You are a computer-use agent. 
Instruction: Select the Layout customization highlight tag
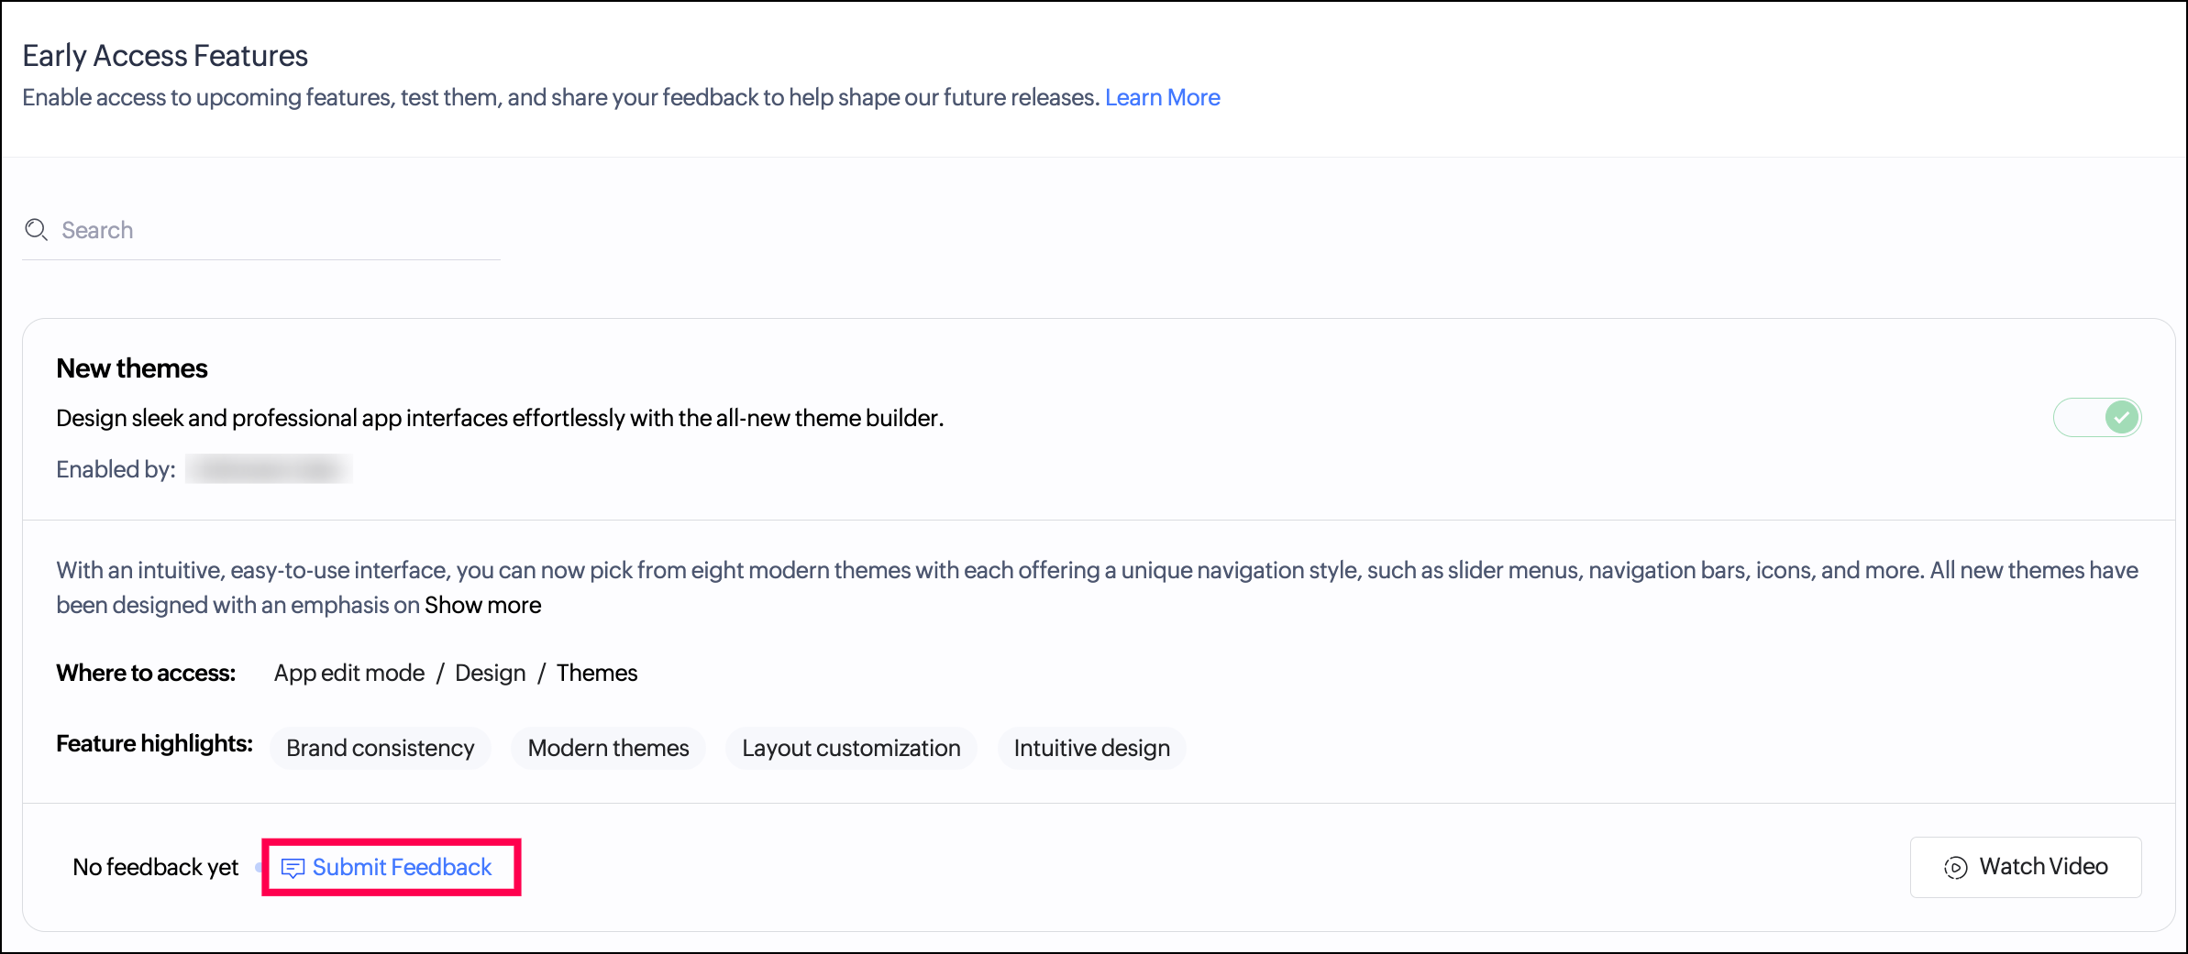pyautogui.click(x=851, y=748)
